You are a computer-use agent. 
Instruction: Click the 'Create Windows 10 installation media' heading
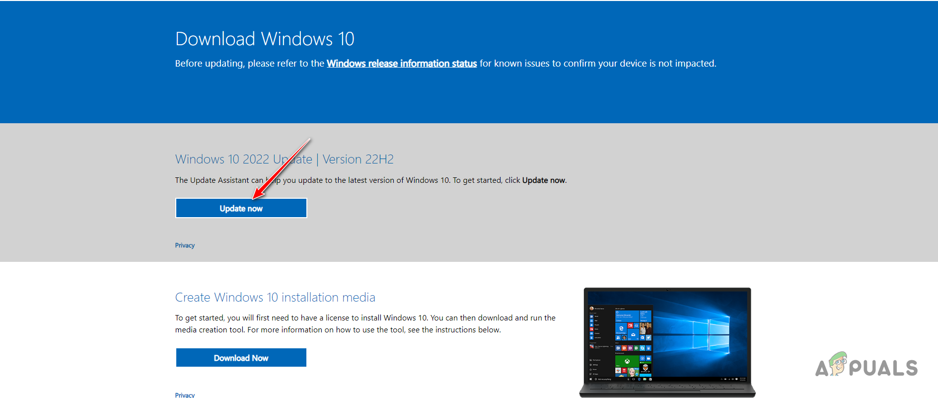tap(275, 297)
